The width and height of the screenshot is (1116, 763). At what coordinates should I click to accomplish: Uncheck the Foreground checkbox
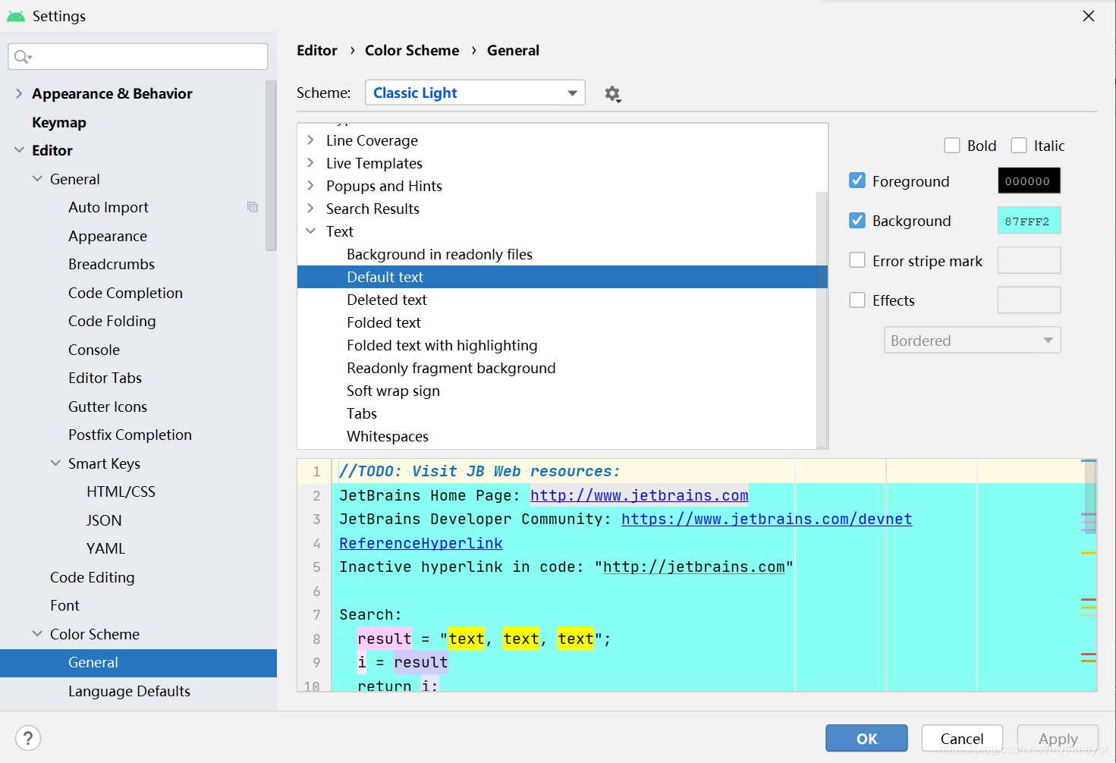pos(857,181)
